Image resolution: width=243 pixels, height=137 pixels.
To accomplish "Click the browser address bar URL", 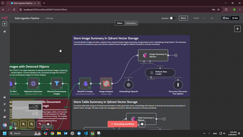I will (x=45, y=10).
